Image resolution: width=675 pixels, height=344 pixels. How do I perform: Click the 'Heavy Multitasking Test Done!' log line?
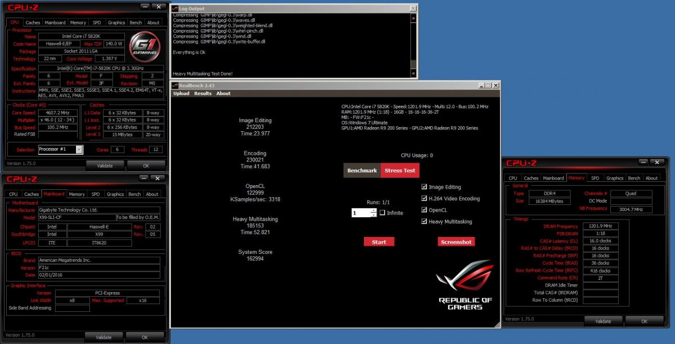click(202, 74)
